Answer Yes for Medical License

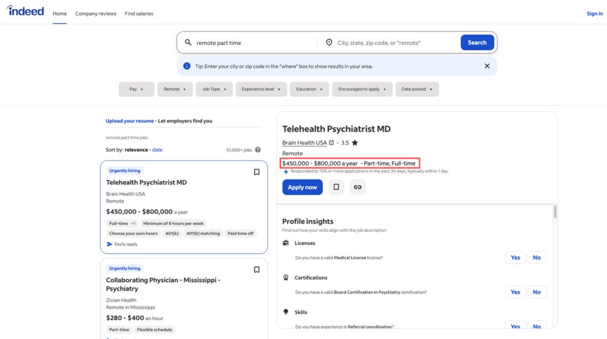point(515,257)
